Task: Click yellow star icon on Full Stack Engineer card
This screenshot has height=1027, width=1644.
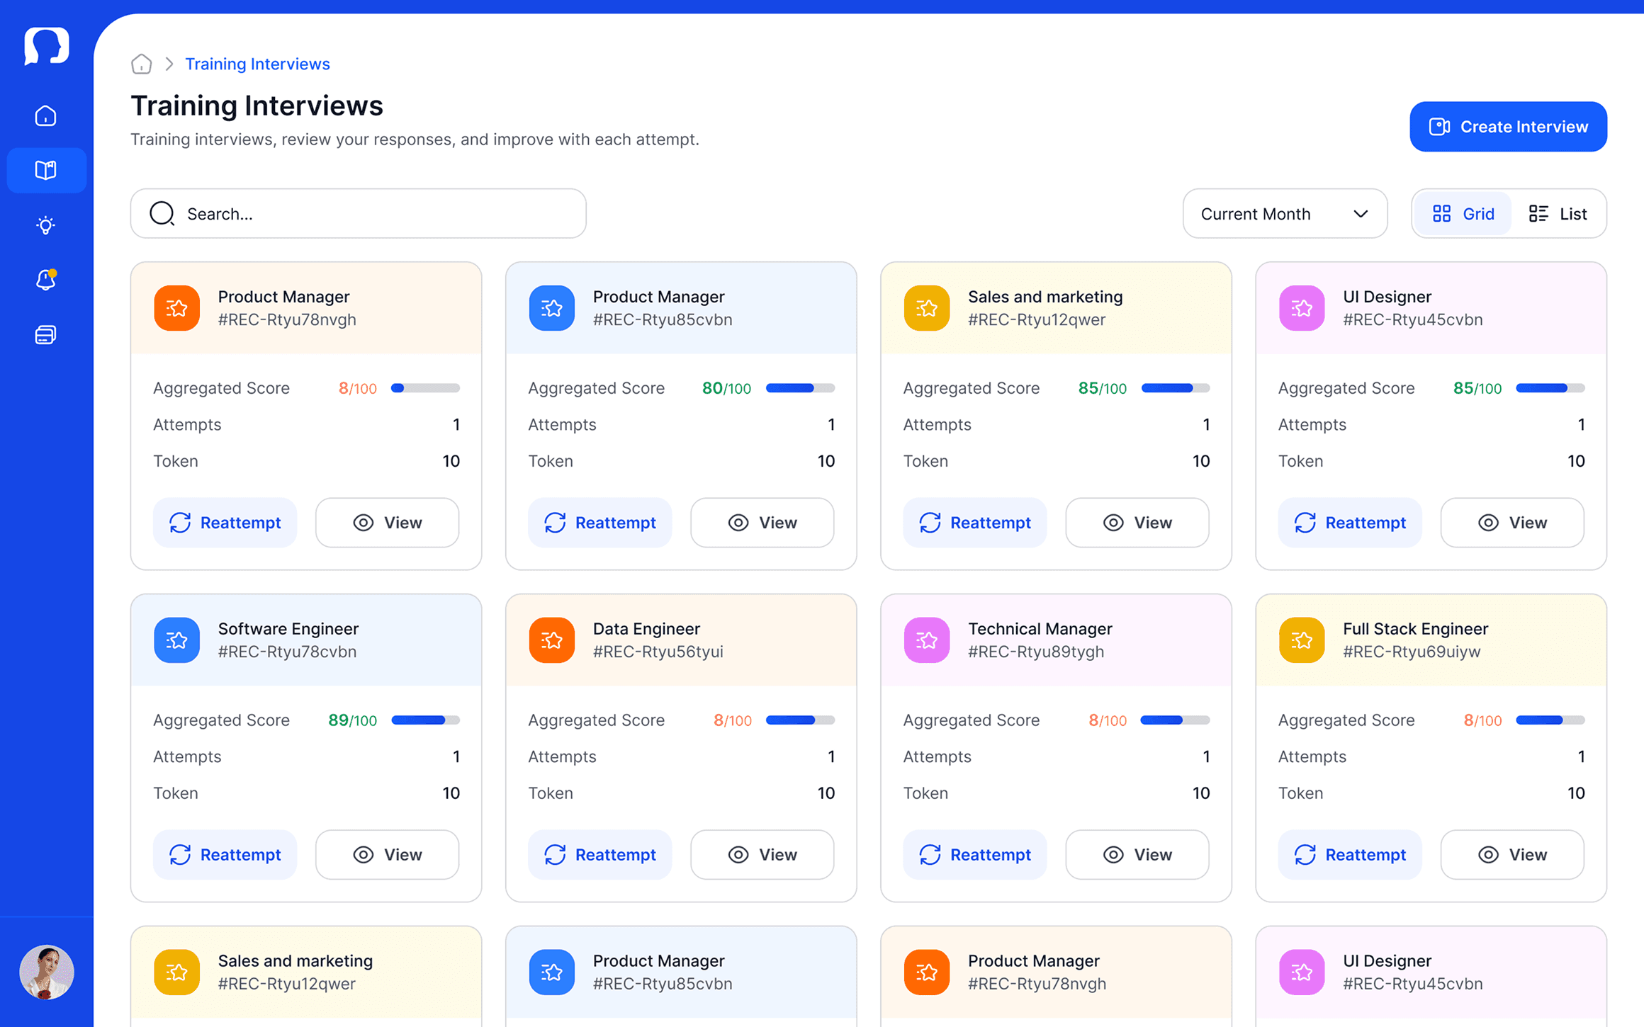Action: coord(1302,640)
